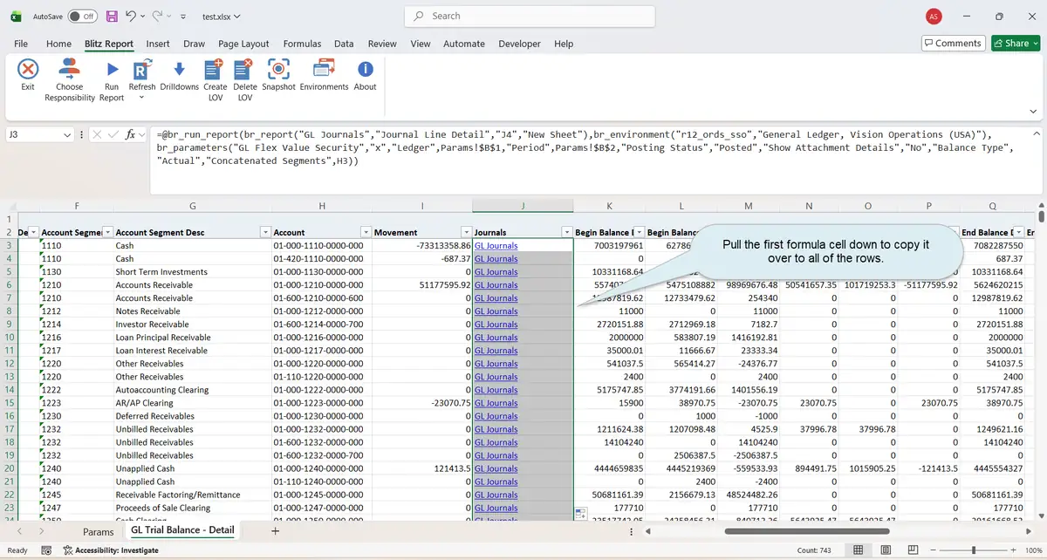
Task: Open the Account column filter dropdown
Action: pos(366,232)
